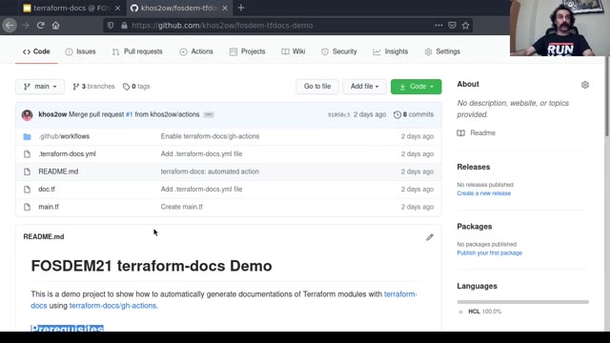
Task: Expand the green Code download dropdown
Action: [416, 87]
